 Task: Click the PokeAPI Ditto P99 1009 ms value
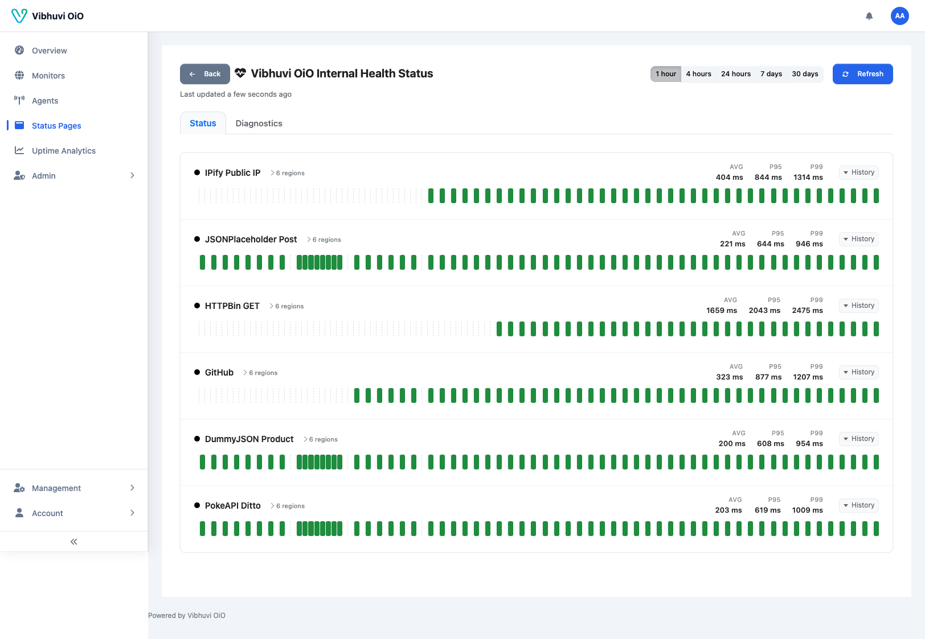click(x=807, y=510)
